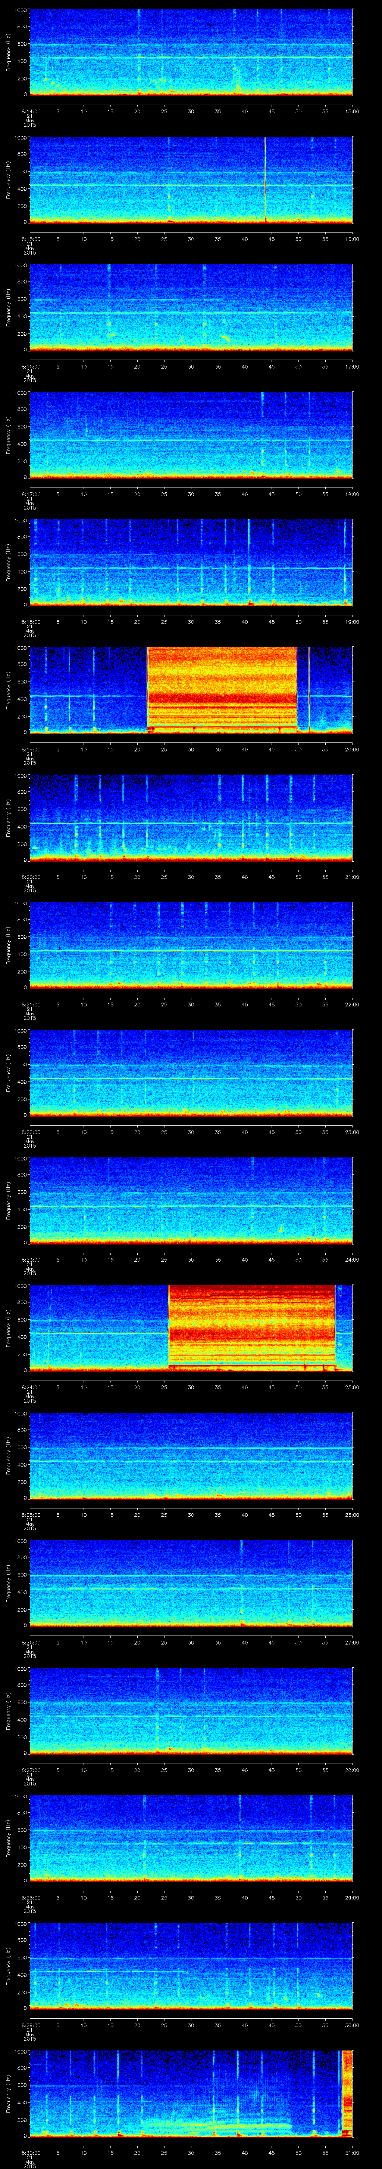382x2169 pixels.
Task: Select the spectrogram panel starting at 8:21:00
Action: pyautogui.click(x=191, y=945)
